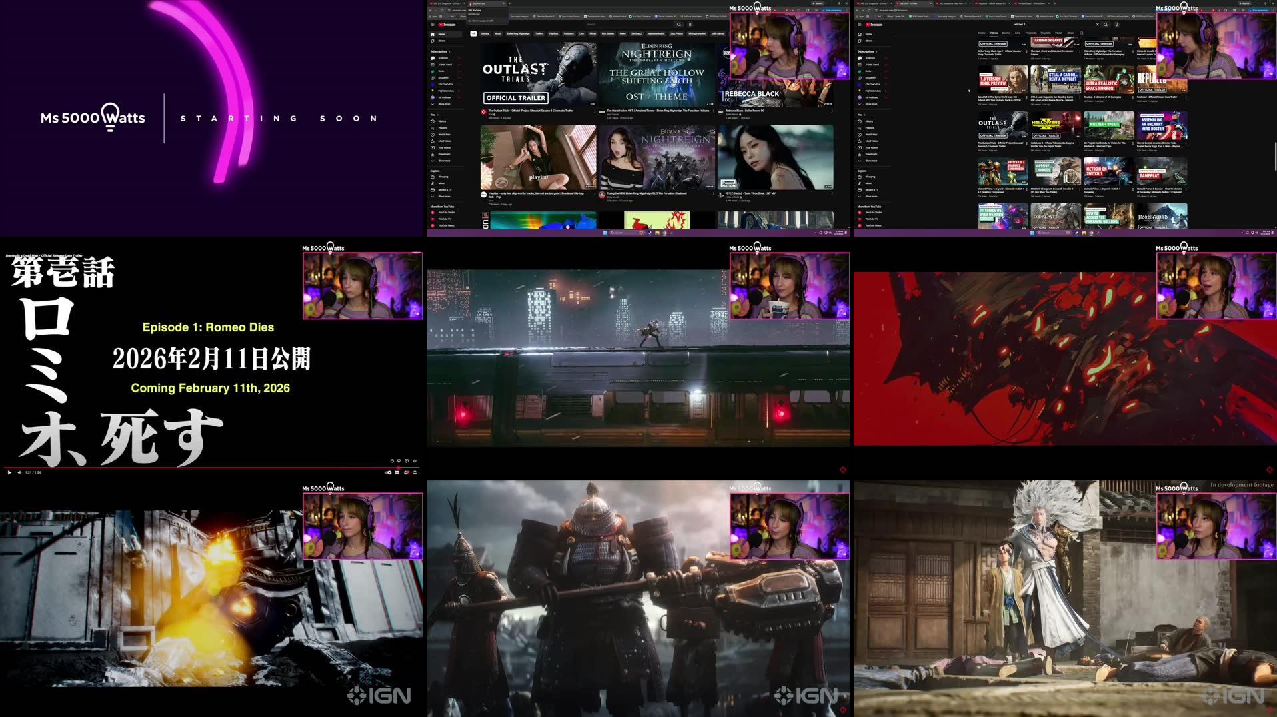
Task: Click the red video progress bar
Action: click(x=200, y=468)
